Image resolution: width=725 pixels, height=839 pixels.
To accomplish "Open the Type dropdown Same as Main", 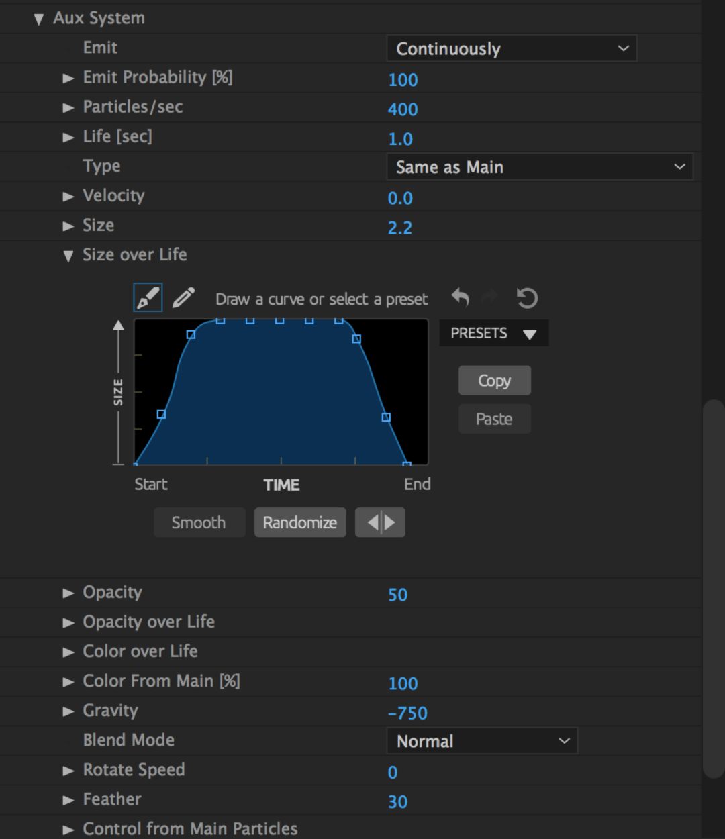I will pyautogui.click(x=540, y=166).
